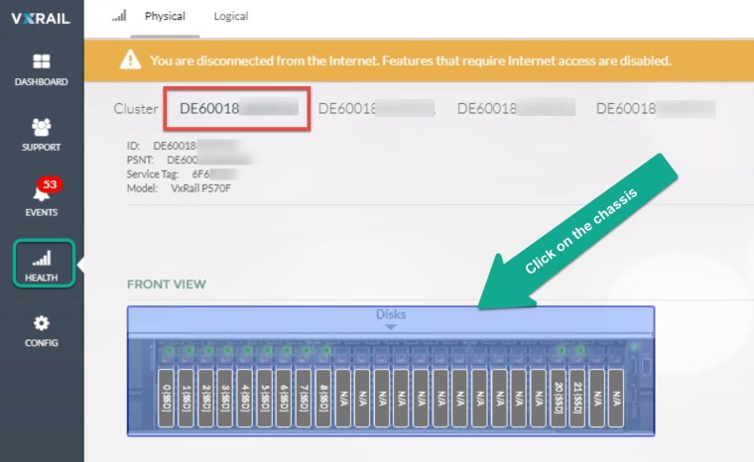This screenshot has width=754, height=462.
Task: Select fourth DE60018 node in cluster row
Action: click(x=656, y=109)
